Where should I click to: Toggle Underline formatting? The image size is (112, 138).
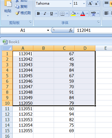[52, 14]
